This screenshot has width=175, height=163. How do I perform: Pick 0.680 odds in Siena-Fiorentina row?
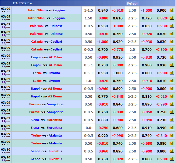118,128
